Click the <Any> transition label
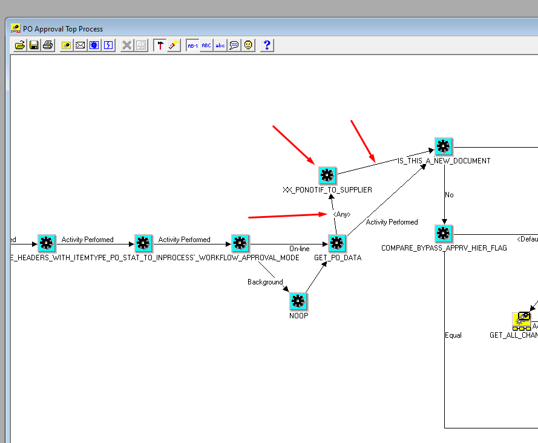The height and width of the screenshot is (443, 538). (342, 214)
